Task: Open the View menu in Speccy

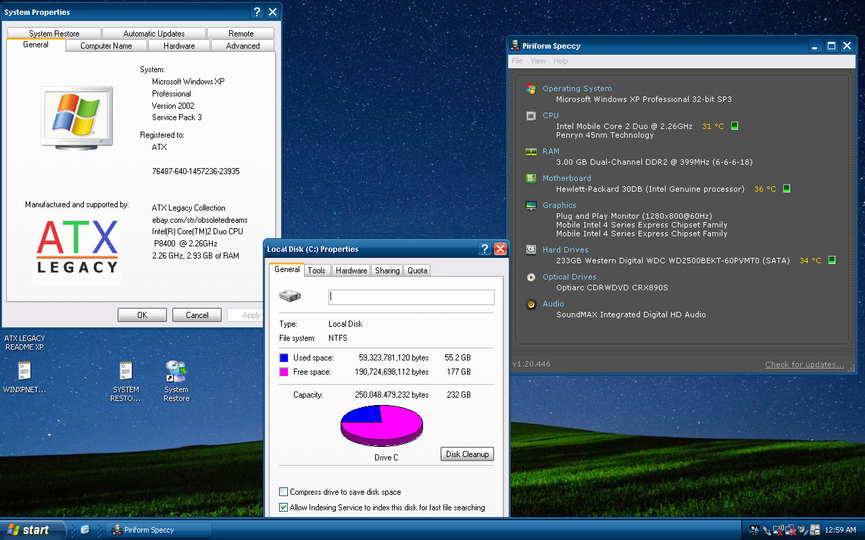Action: coord(538,61)
